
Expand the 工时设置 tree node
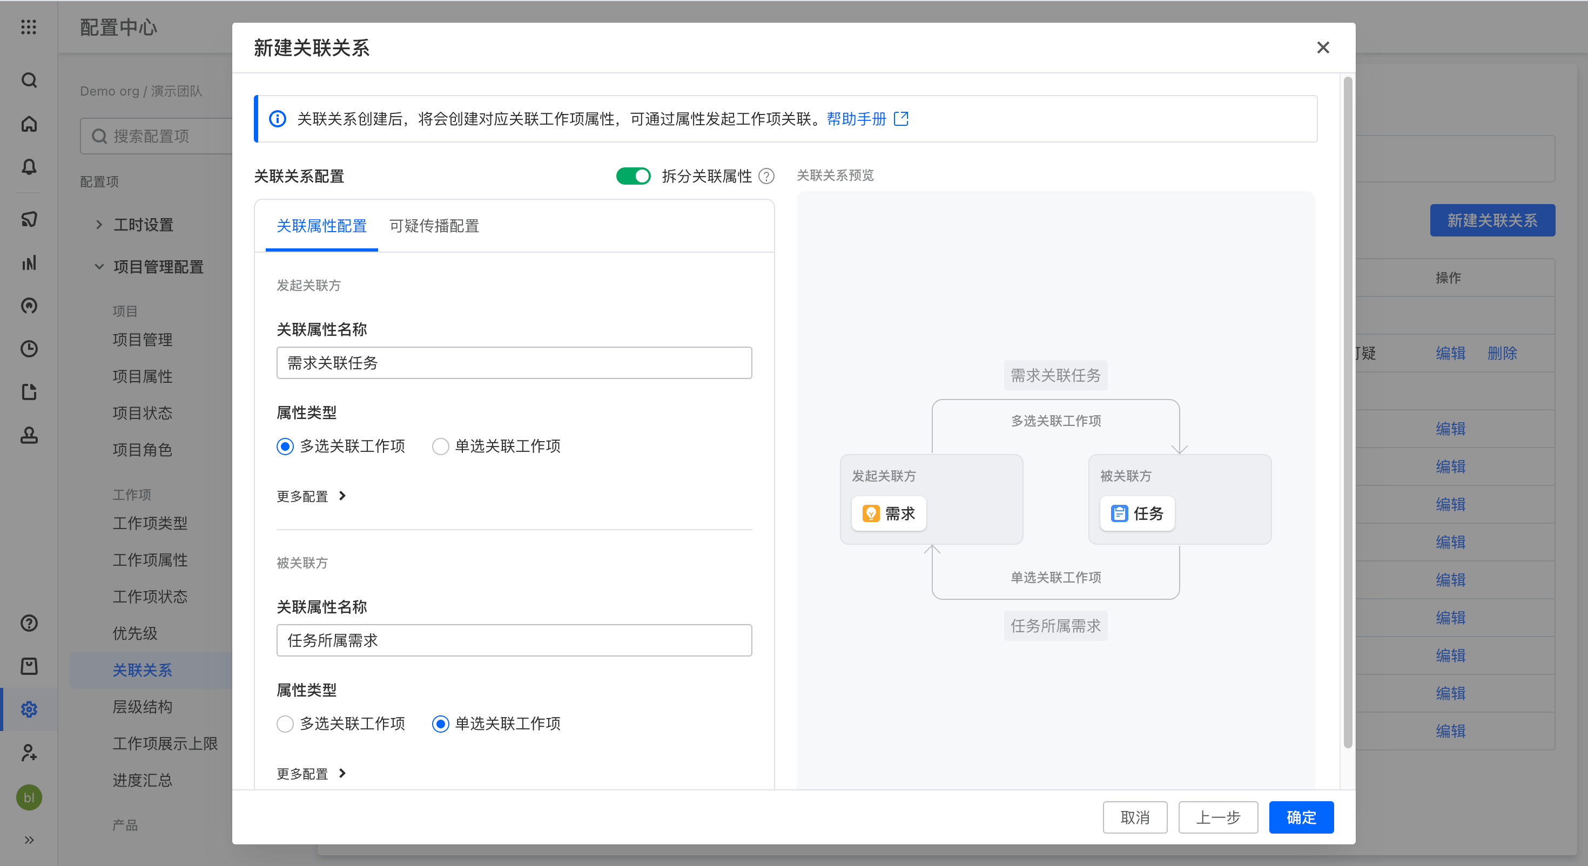tap(99, 225)
